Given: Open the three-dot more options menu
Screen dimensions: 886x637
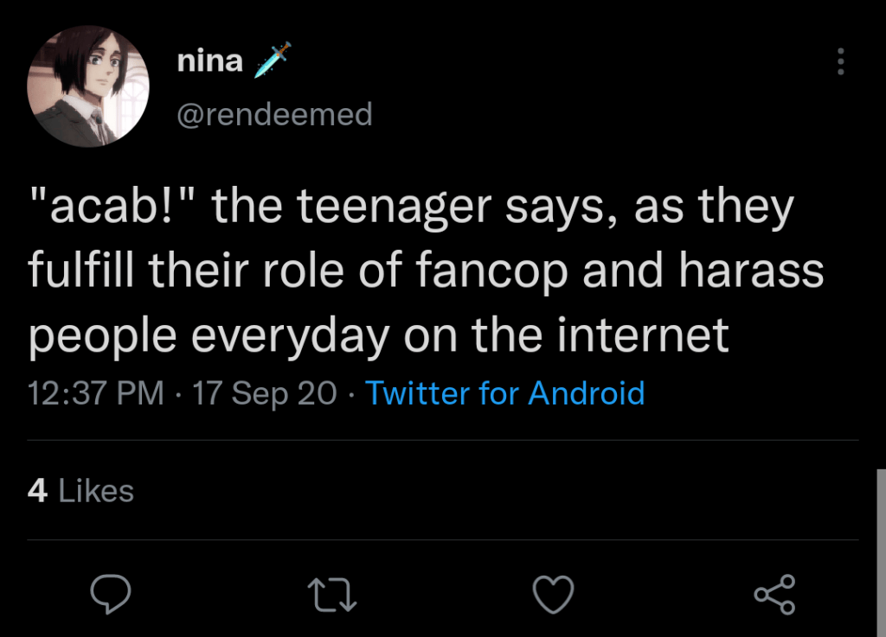Looking at the screenshot, I should 839,61.
